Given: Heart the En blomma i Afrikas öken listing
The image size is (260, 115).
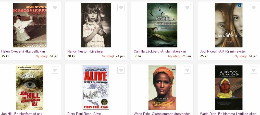Looking at the screenshot, I should [254, 70].
